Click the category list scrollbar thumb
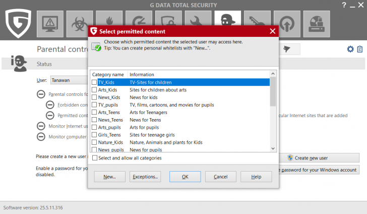Screen dimensions: 367x214 [x=273, y=92]
